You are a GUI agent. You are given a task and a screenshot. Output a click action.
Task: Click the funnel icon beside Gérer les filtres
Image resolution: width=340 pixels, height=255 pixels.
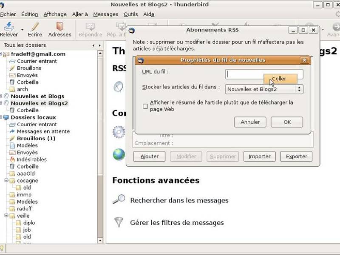click(x=119, y=222)
